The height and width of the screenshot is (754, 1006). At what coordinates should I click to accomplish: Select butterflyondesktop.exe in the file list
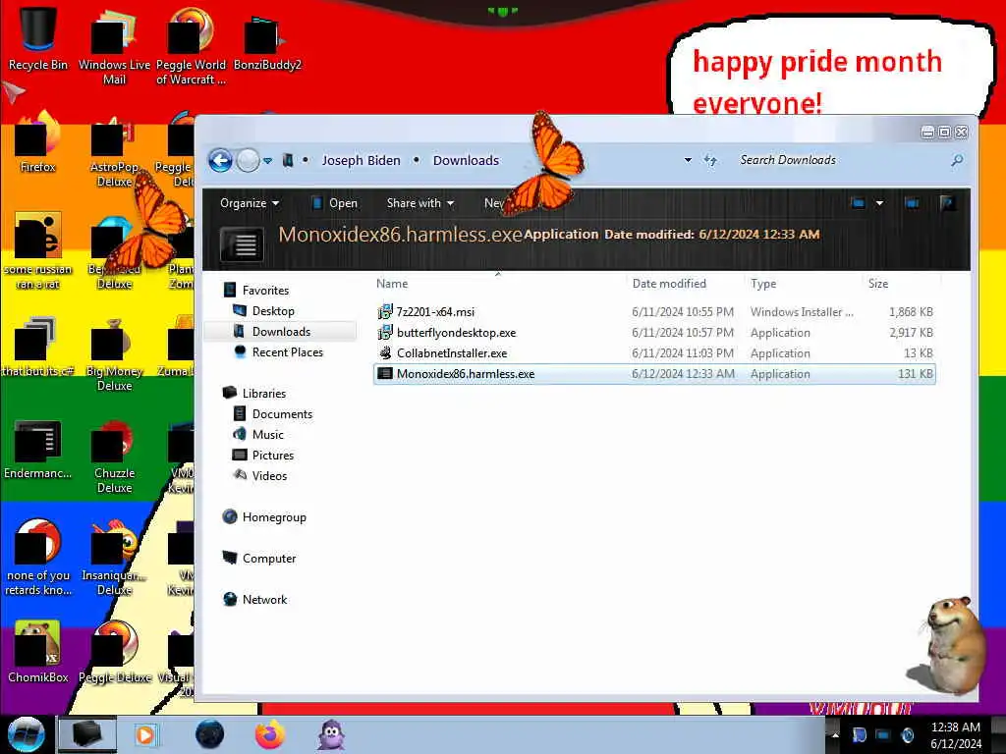[x=654, y=333]
